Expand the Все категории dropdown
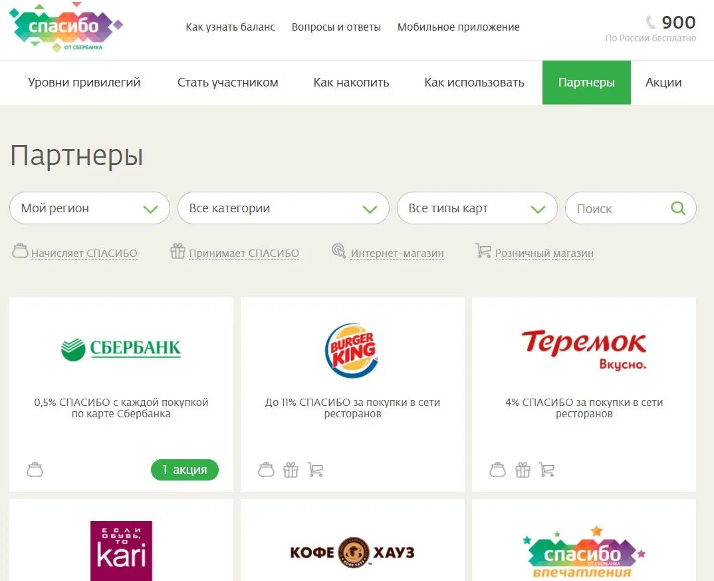 [283, 208]
